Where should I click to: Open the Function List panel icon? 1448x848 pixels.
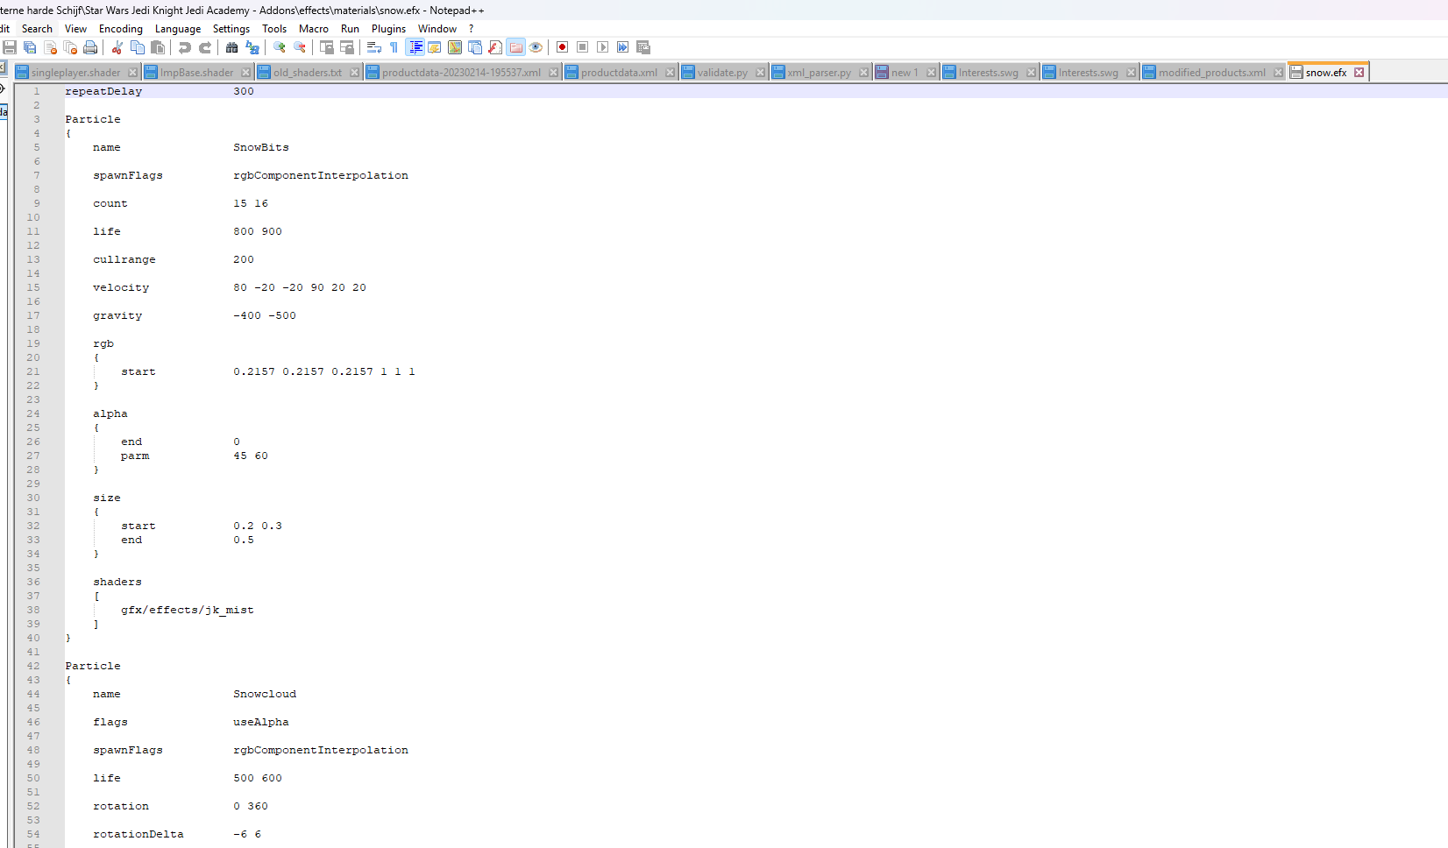pyautogui.click(x=495, y=47)
